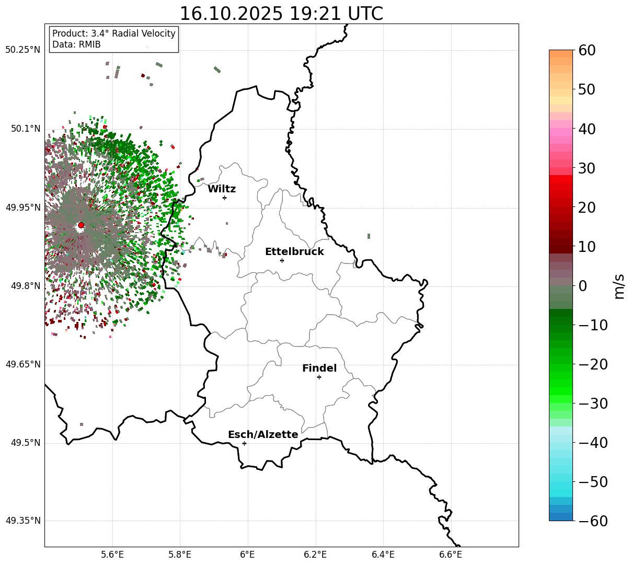631x565 pixels.
Task: Click the Wiltz station cross marker
Action: coord(224,198)
